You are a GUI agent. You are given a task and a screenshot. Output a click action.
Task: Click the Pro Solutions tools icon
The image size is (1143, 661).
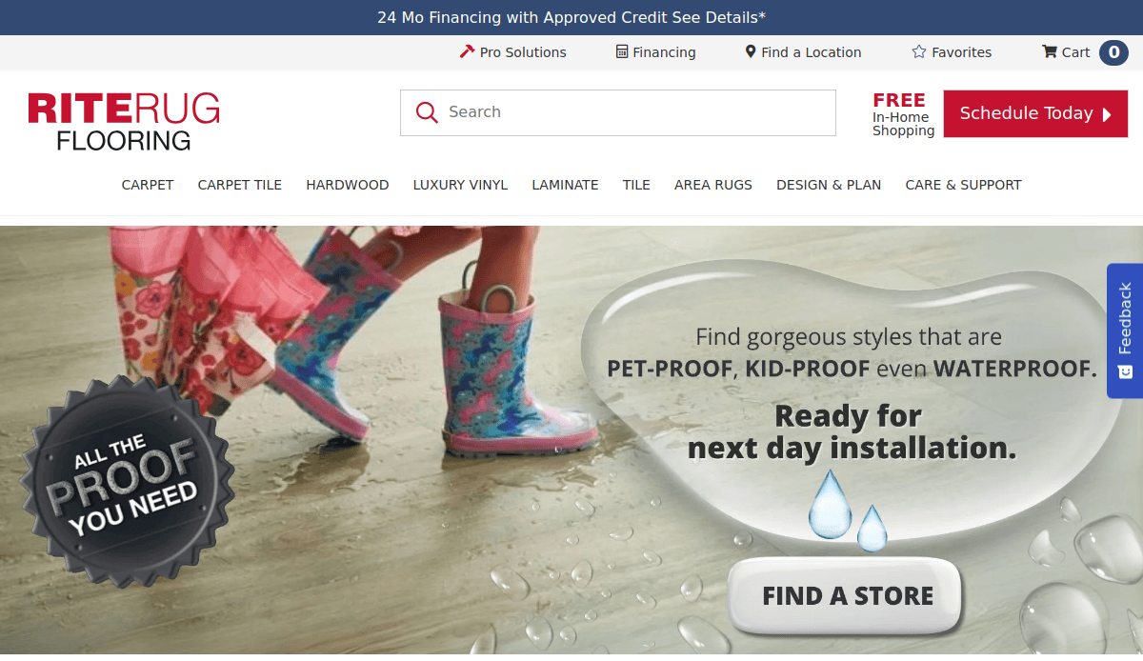pyautogui.click(x=467, y=52)
